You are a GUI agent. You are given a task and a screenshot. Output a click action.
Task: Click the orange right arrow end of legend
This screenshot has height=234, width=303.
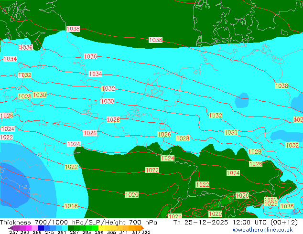142,228
